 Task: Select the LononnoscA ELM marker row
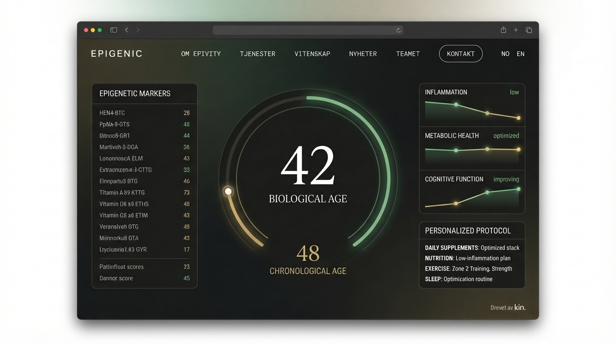(144, 159)
